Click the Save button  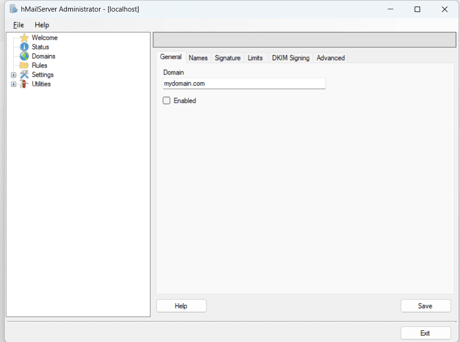(x=425, y=305)
